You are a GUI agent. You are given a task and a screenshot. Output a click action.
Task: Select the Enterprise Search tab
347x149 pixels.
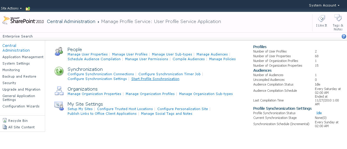point(18,36)
